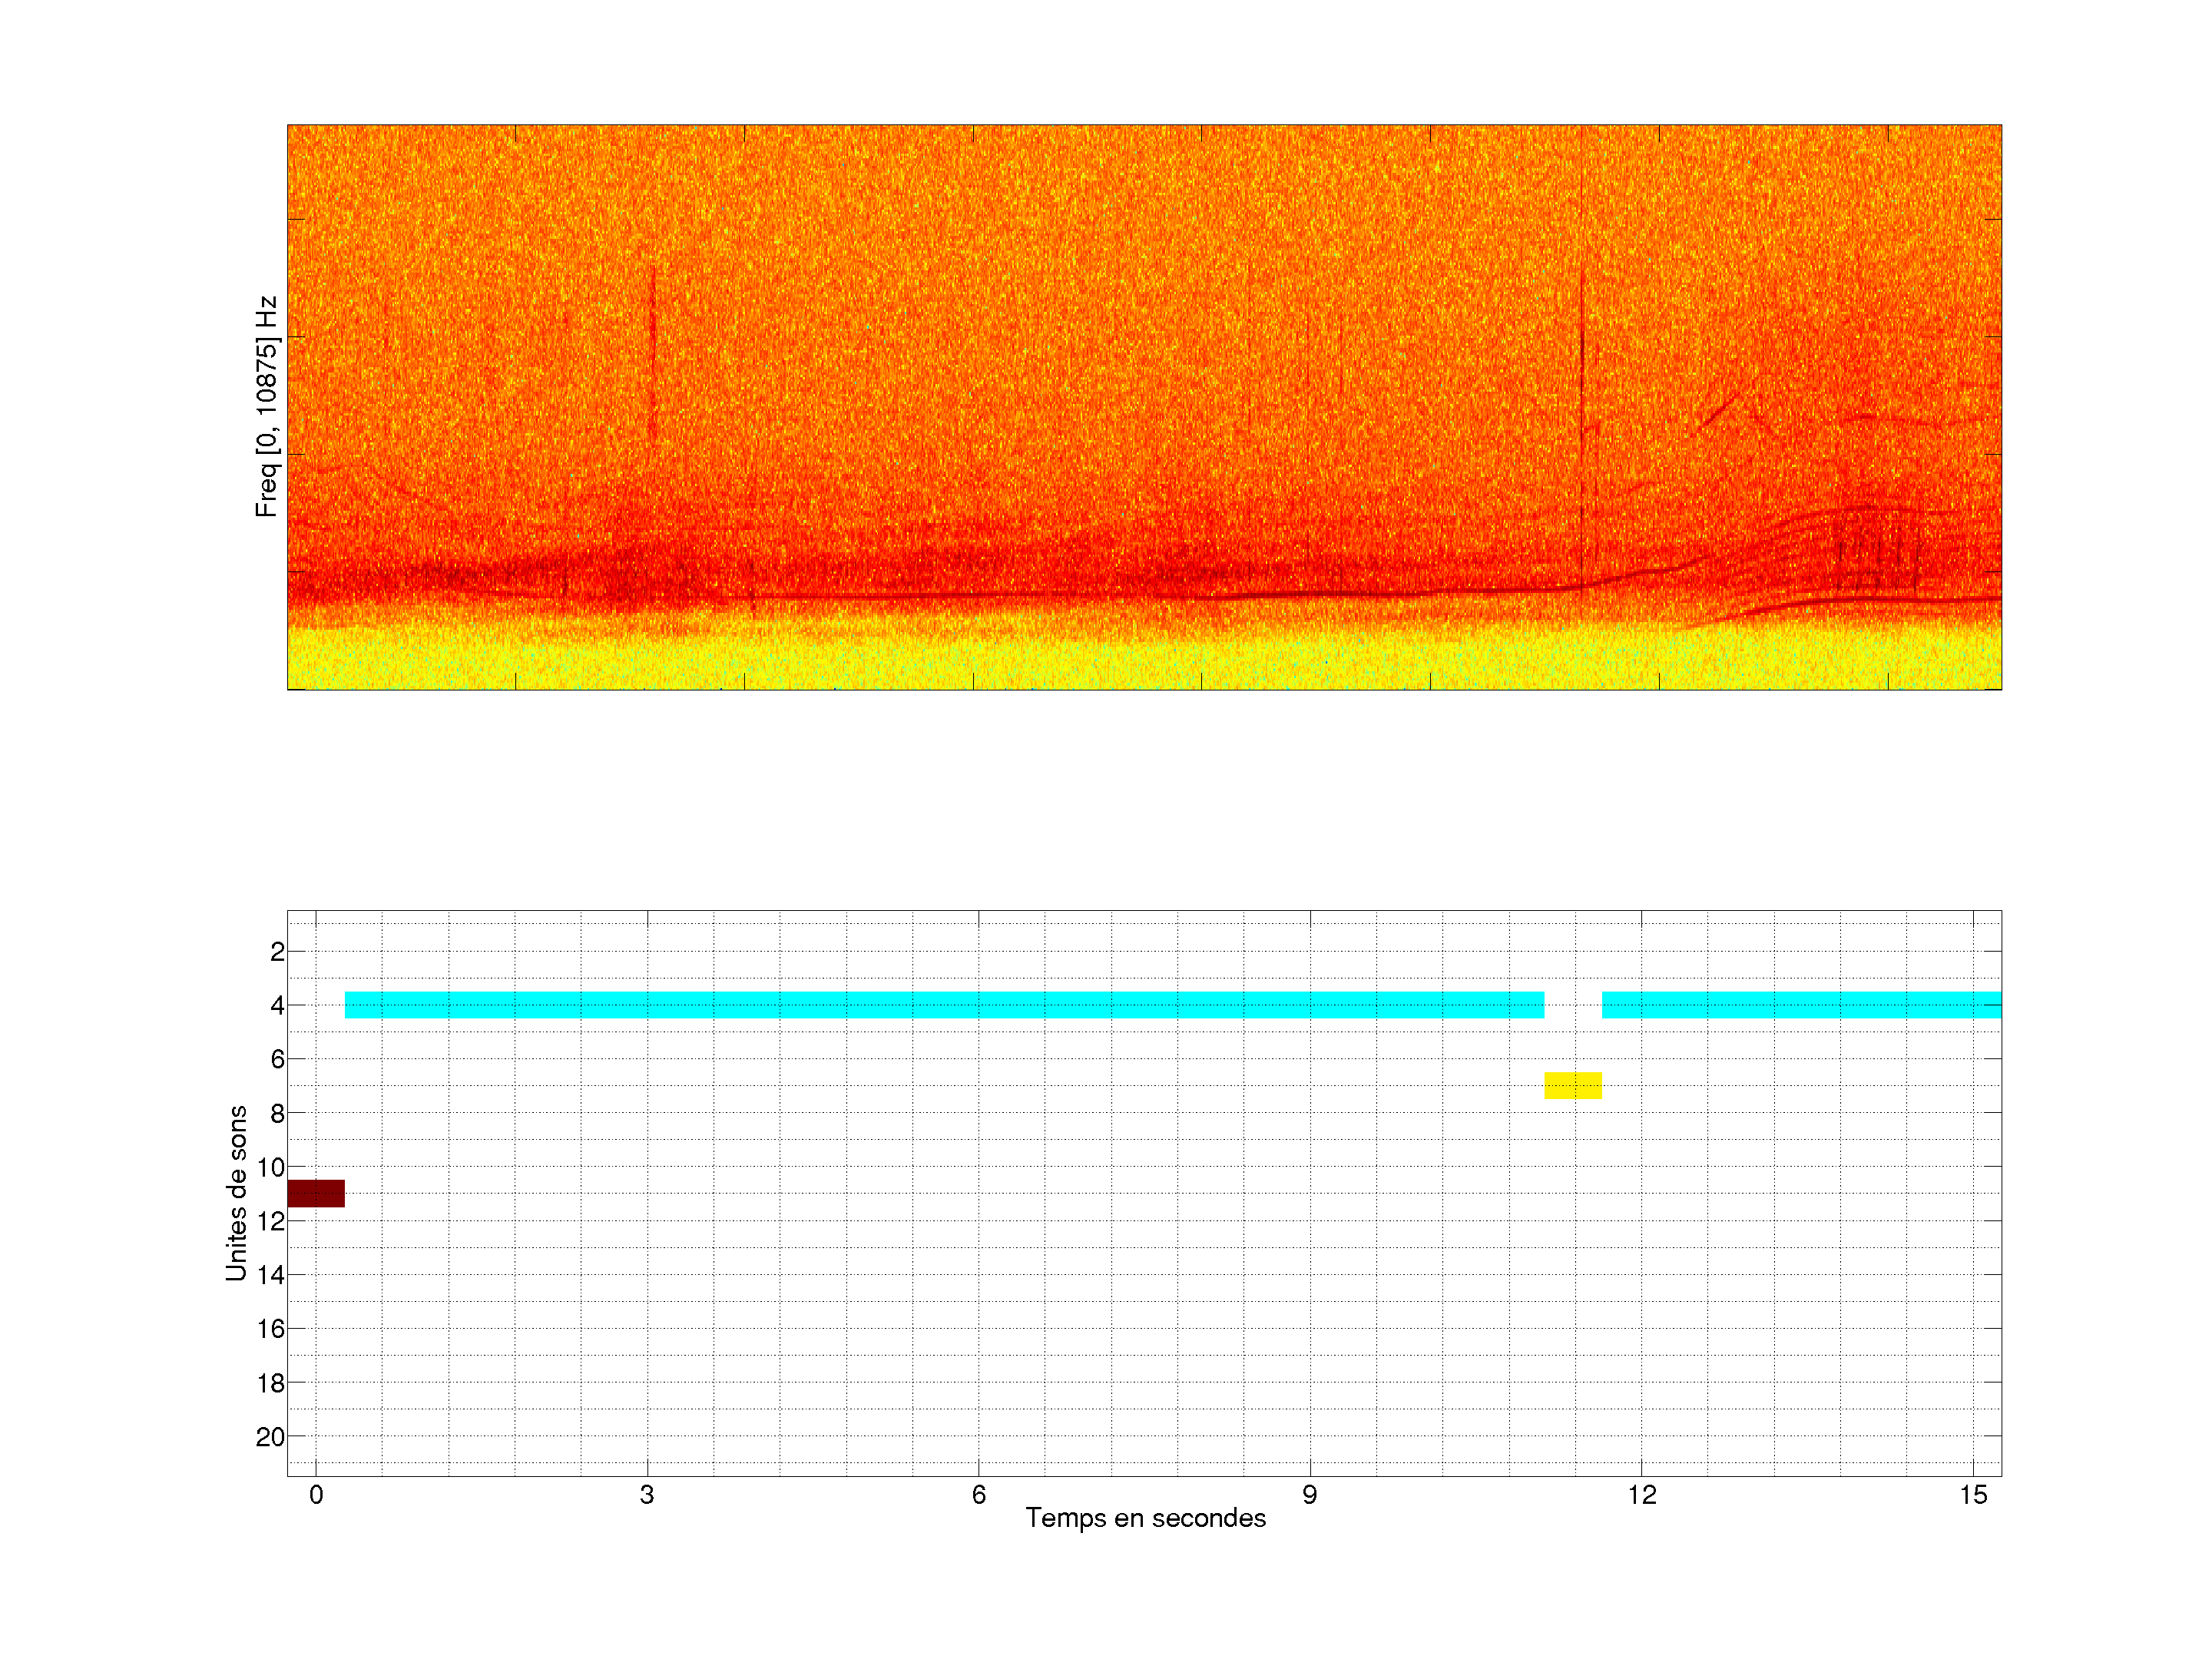Select the dark red bar at unit 11
Viewport: 2212px width, 1659px height.
point(315,1193)
